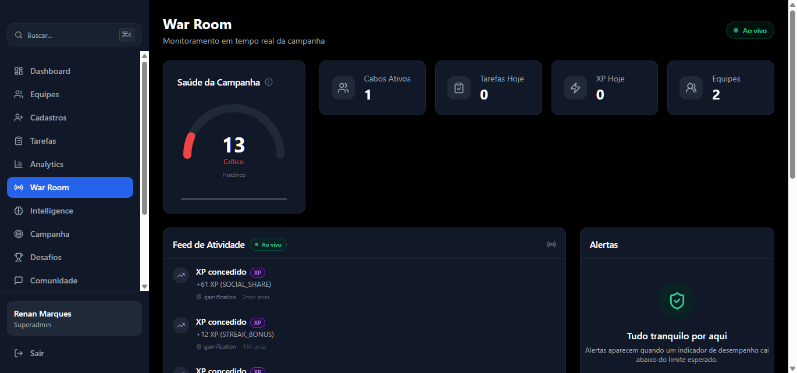This screenshot has width=797, height=373.
Task: Open the Campanha menu item
Action: pyautogui.click(x=50, y=234)
